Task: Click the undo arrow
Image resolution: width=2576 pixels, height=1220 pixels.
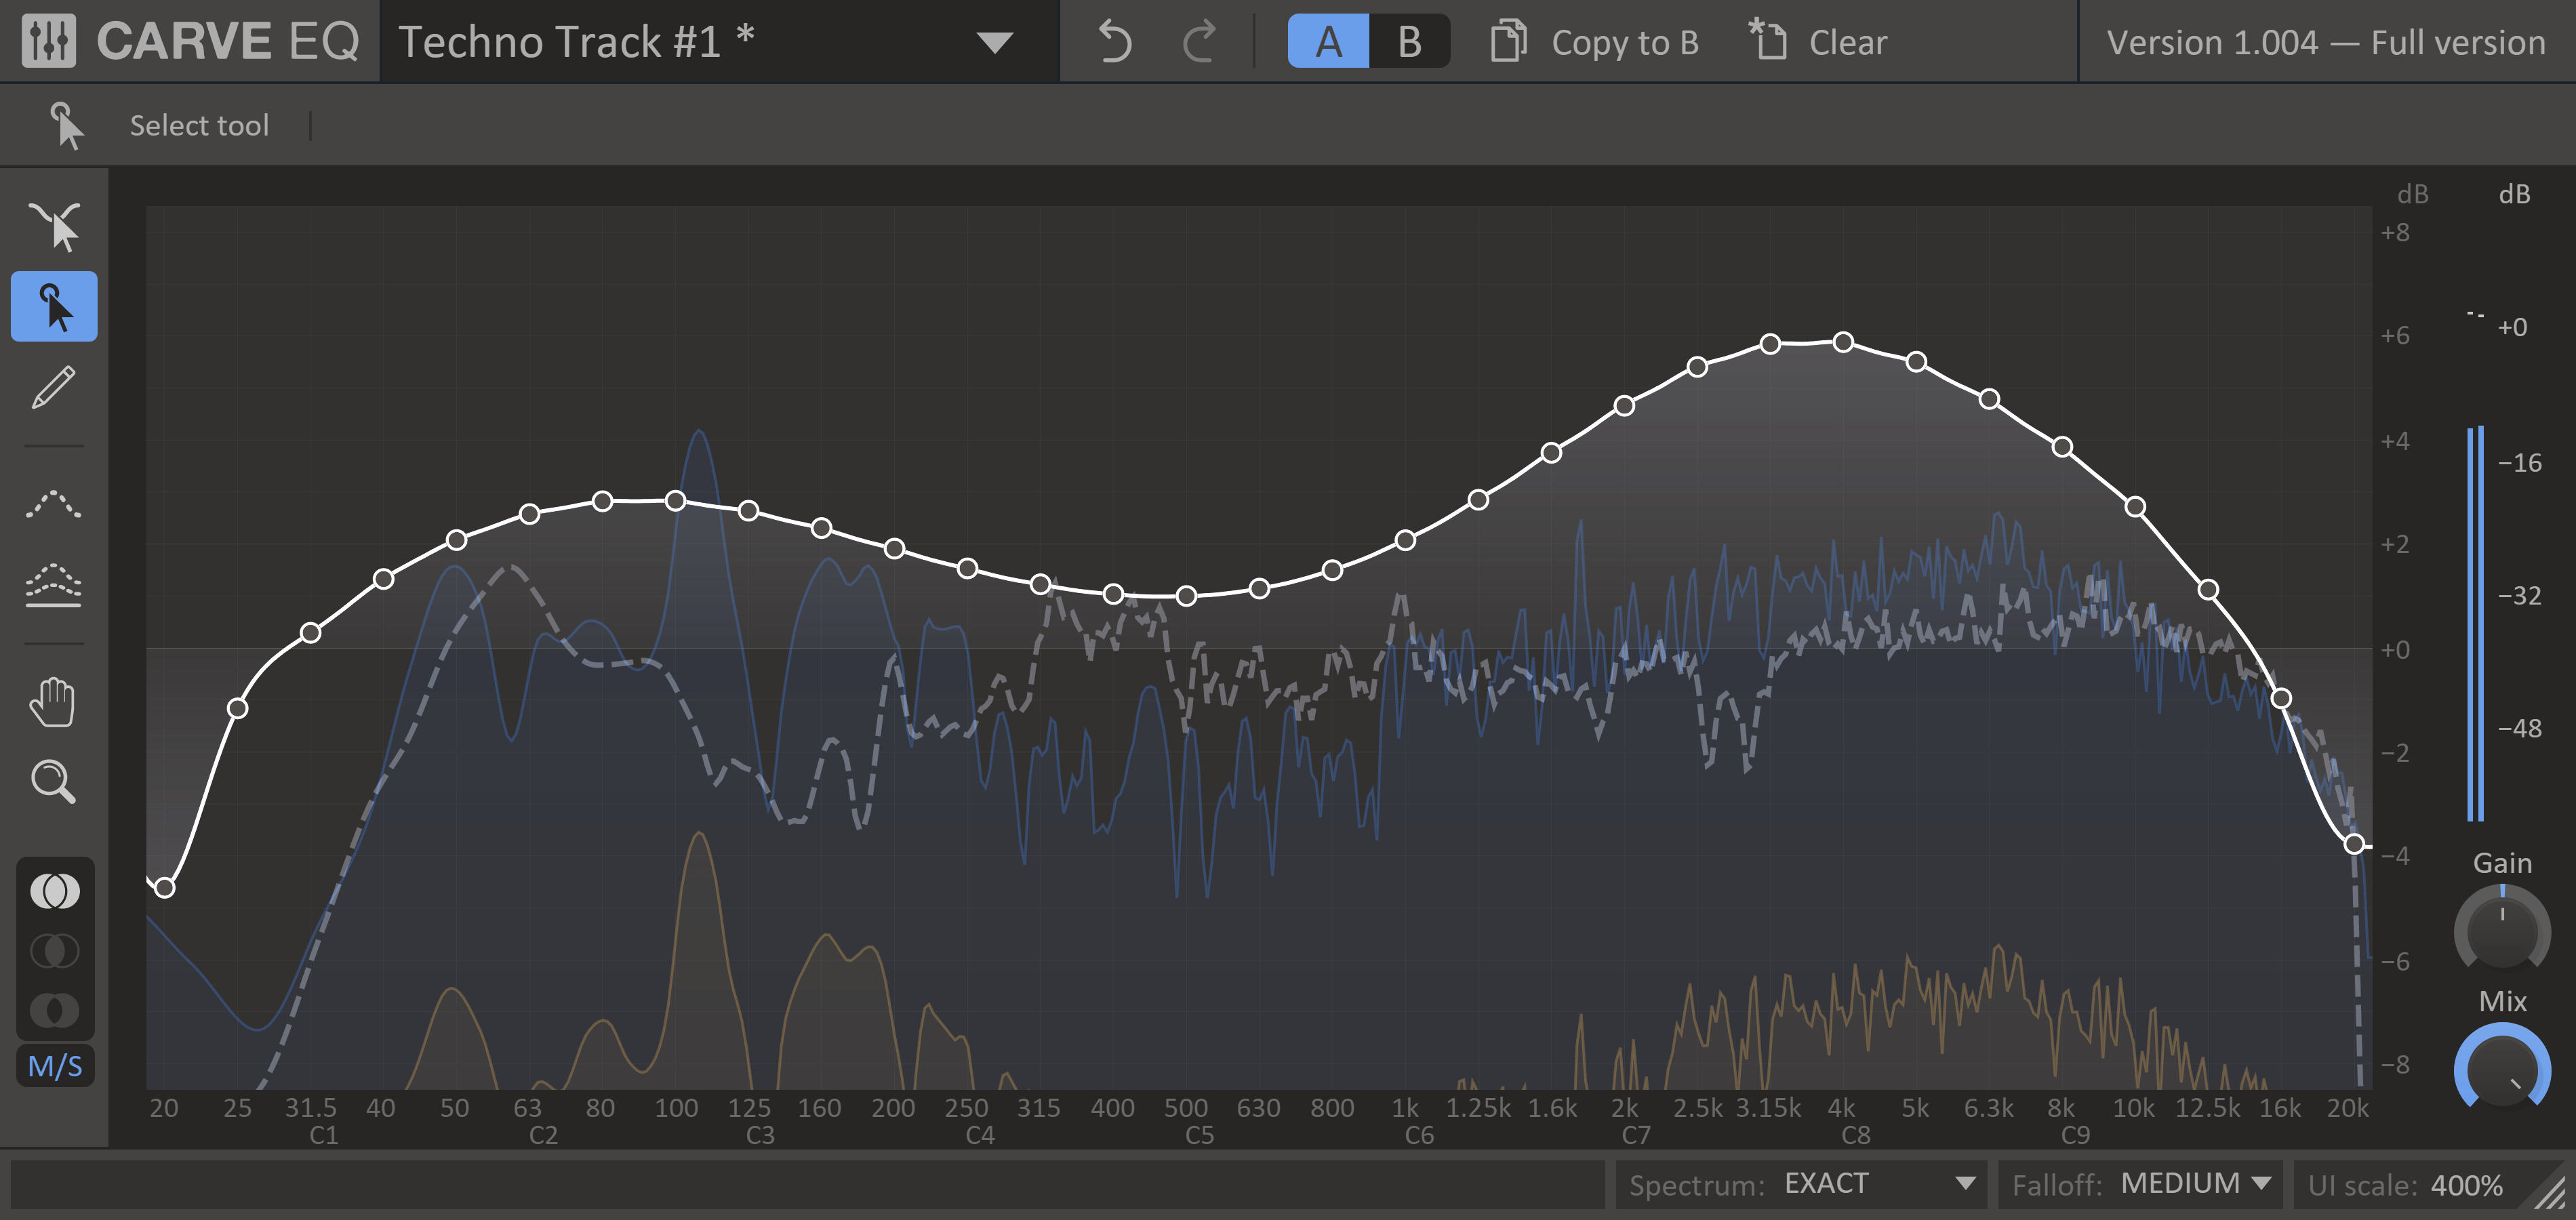Action: [x=1114, y=42]
